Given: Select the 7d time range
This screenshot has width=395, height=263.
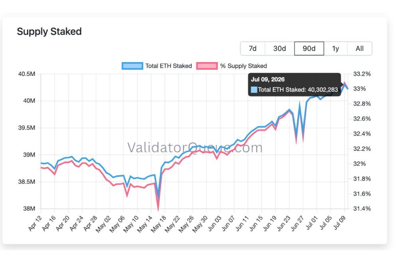Looking at the screenshot, I should coord(253,48).
